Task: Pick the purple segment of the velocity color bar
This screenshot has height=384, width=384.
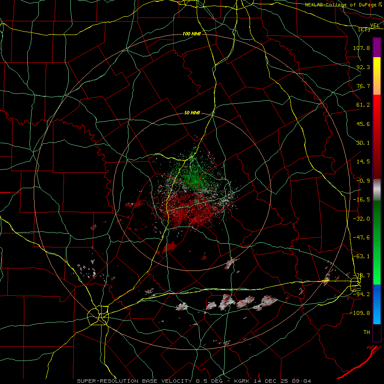Action: 377,48
